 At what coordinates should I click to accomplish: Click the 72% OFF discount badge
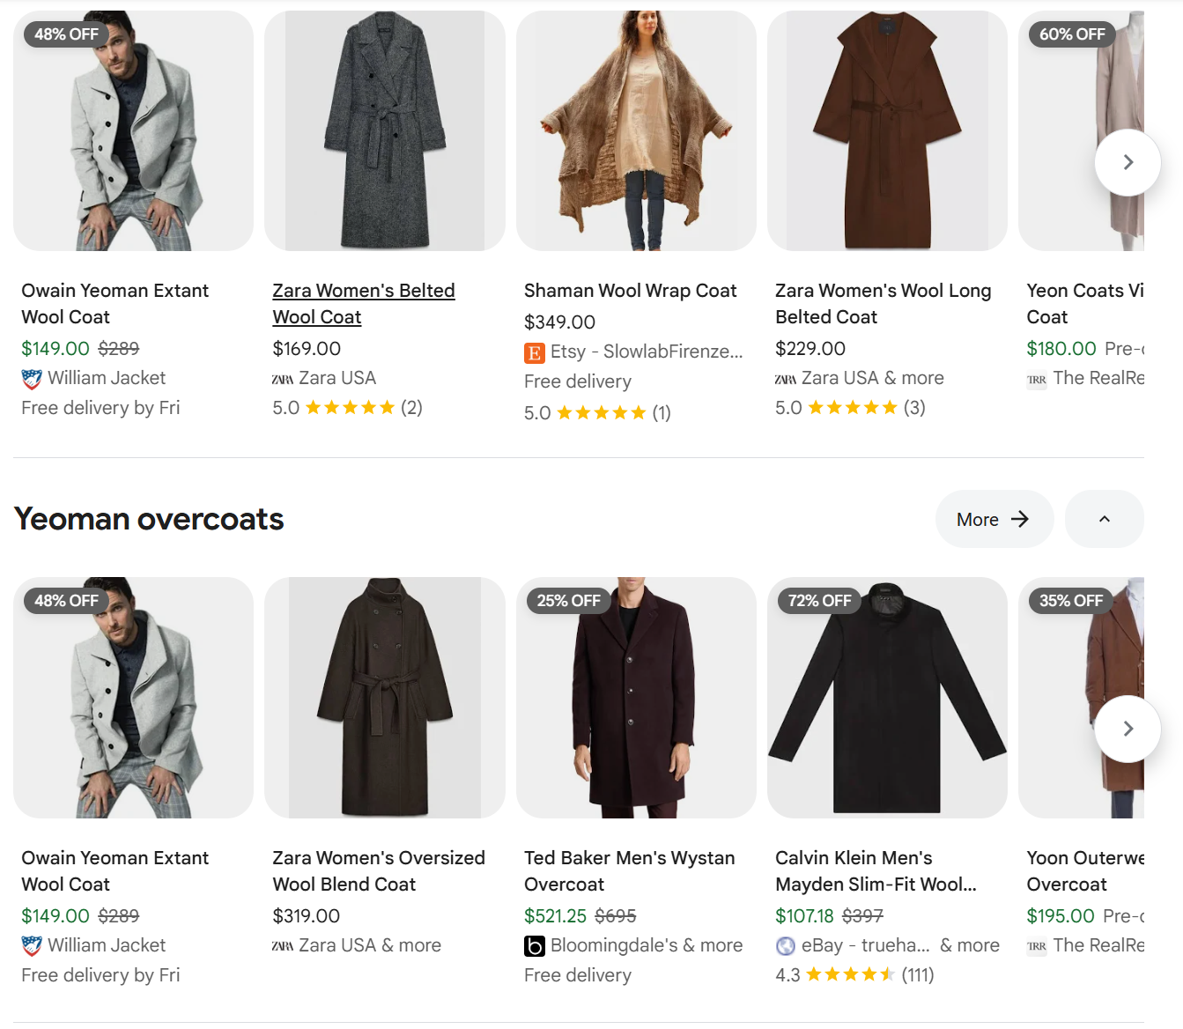pyautogui.click(x=819, y=601)
